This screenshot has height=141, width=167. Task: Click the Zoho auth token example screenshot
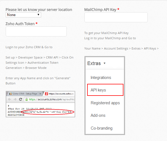click(41, 104)
